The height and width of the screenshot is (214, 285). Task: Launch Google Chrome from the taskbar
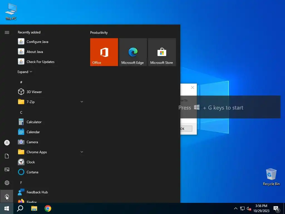(48, 208)
